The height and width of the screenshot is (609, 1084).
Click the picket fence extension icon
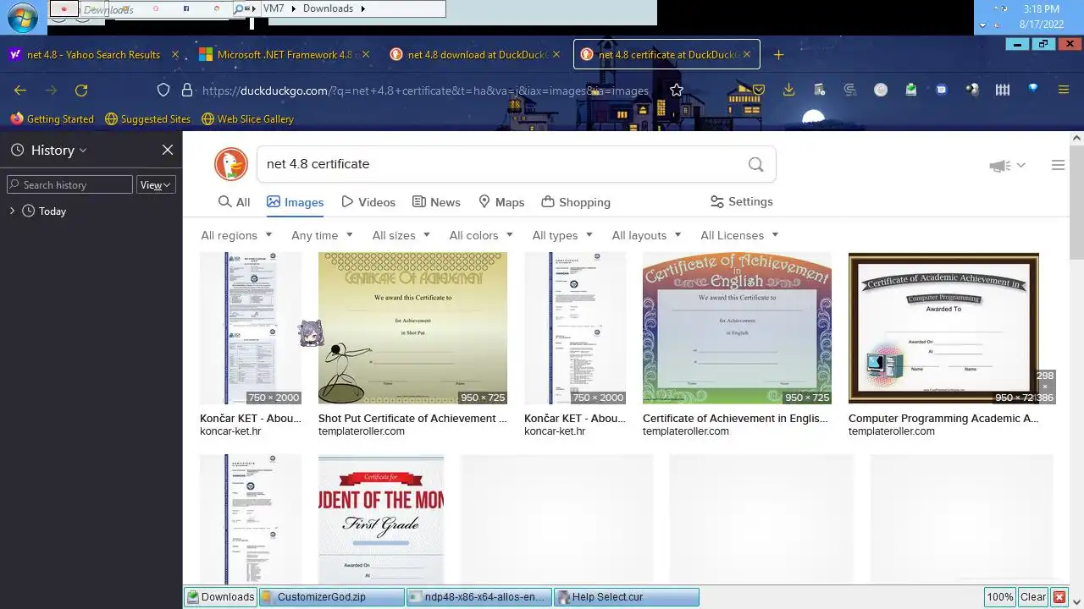tap(1003, 90)
